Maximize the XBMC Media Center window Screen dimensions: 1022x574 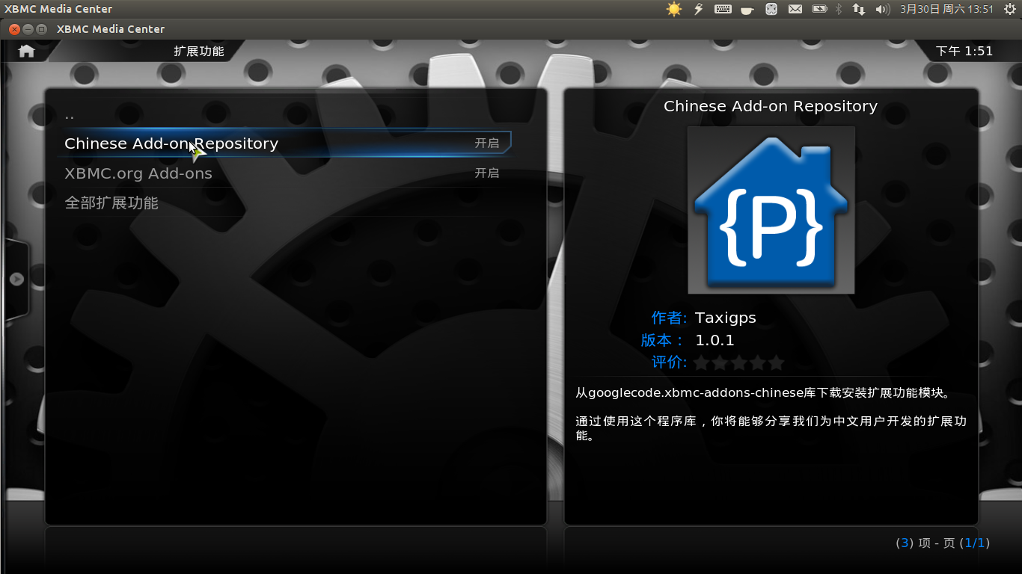pos(42,29)
